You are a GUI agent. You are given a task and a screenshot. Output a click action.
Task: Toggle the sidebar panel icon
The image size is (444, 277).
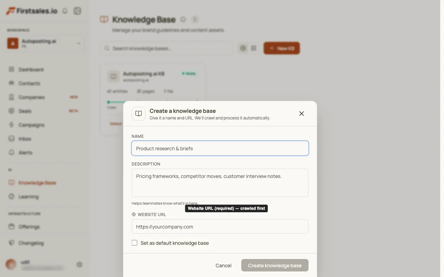(77, 11)
